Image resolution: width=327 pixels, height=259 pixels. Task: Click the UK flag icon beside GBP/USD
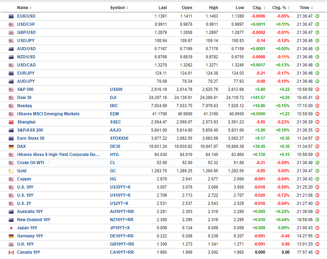pos(11,33)
